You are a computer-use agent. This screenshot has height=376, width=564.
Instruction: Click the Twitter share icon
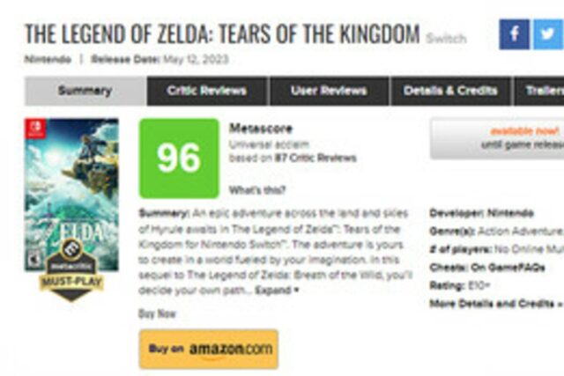547,34
